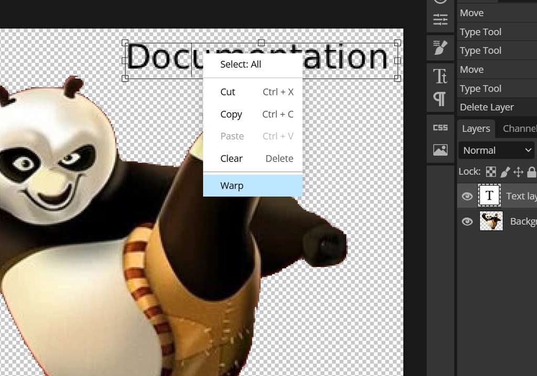
Task: Choose Warp from the context menu
Action: click(x=253, y=186)
